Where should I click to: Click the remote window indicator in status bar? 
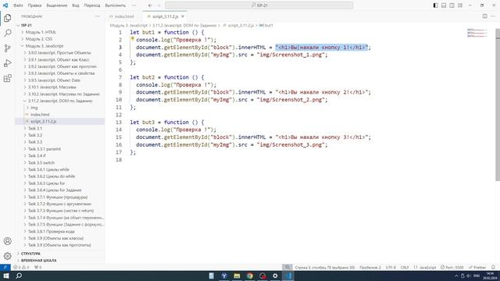click(5, 267)
